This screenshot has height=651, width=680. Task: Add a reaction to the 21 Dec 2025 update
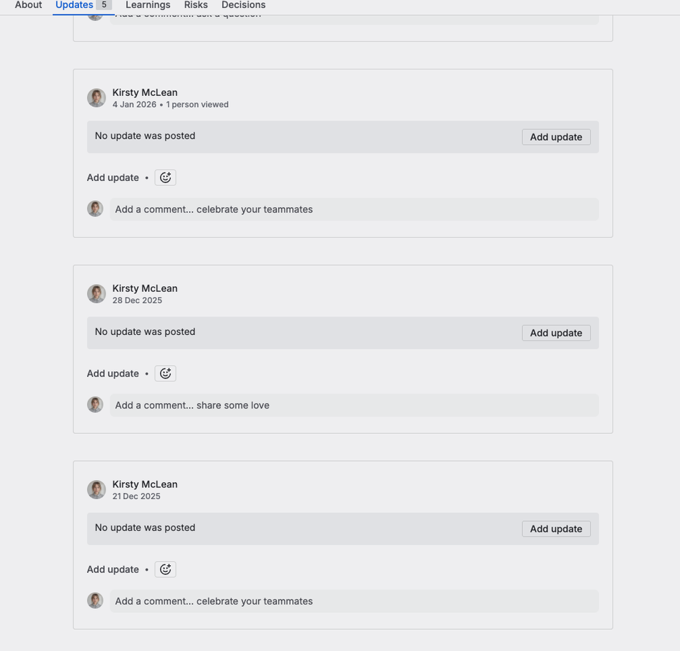pyautogui.click(x=165, y=569)
